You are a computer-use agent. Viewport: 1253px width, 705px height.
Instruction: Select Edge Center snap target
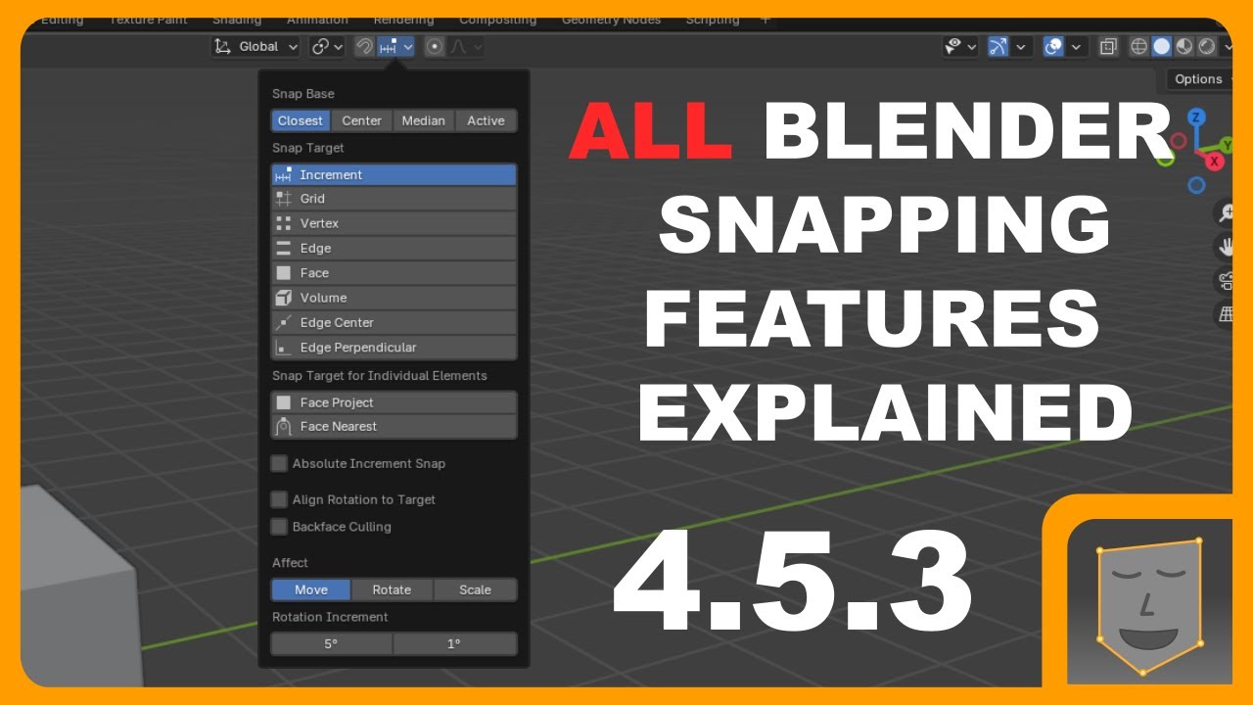394,322
